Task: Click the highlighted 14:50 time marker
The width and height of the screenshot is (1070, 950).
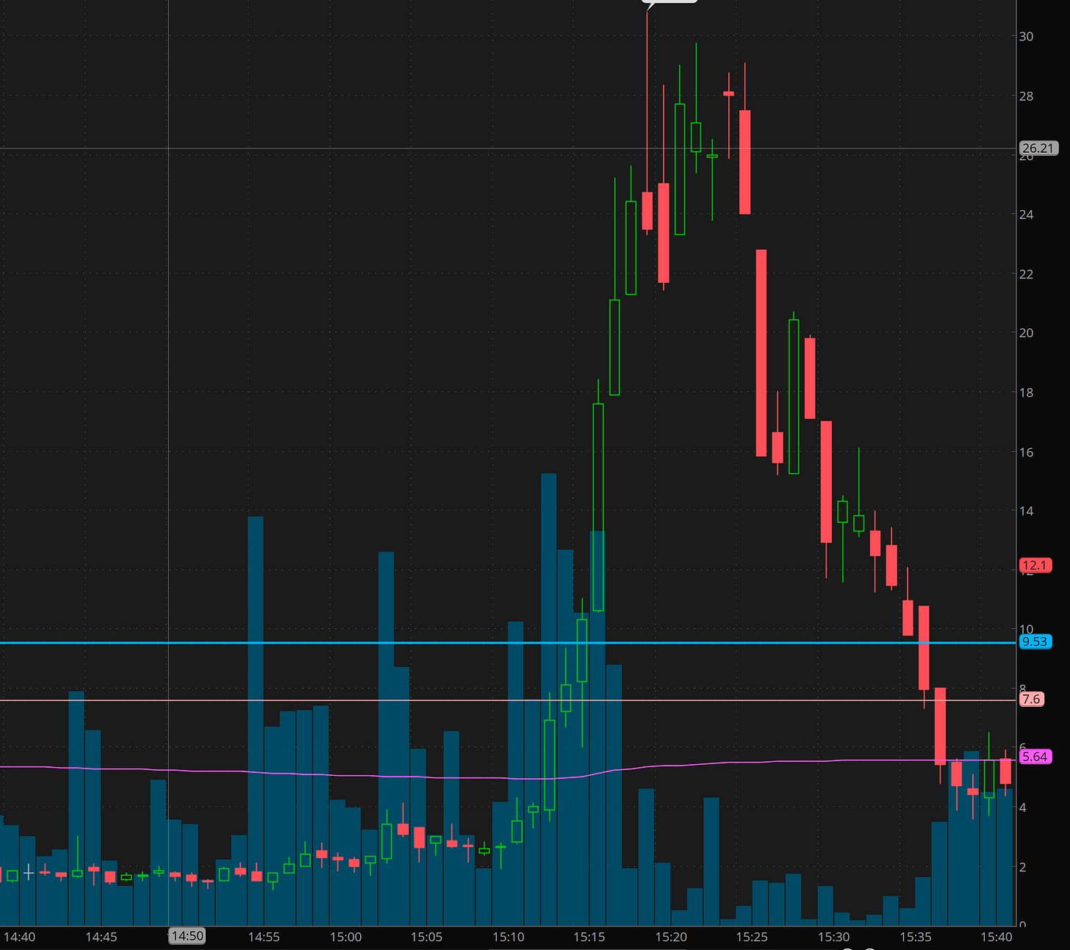Action: tap(187, 936)
